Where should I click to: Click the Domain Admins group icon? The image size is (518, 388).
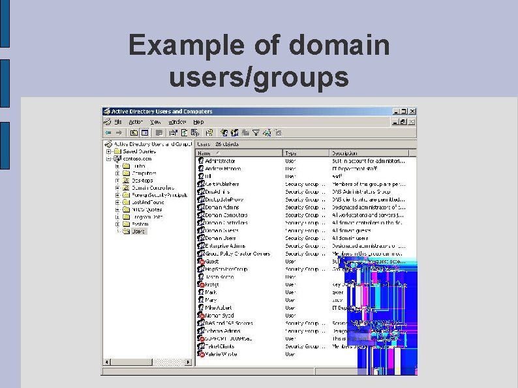point(201,207)
